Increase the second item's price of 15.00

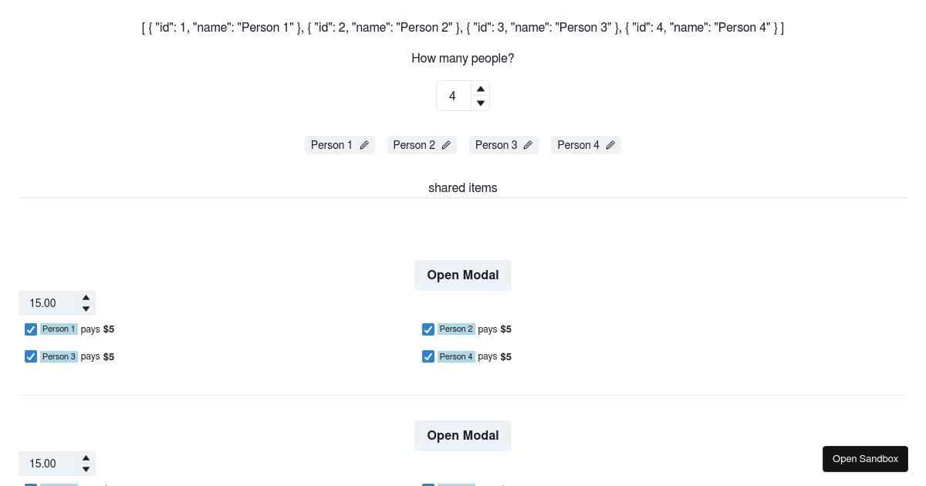(x=86, y=459)
